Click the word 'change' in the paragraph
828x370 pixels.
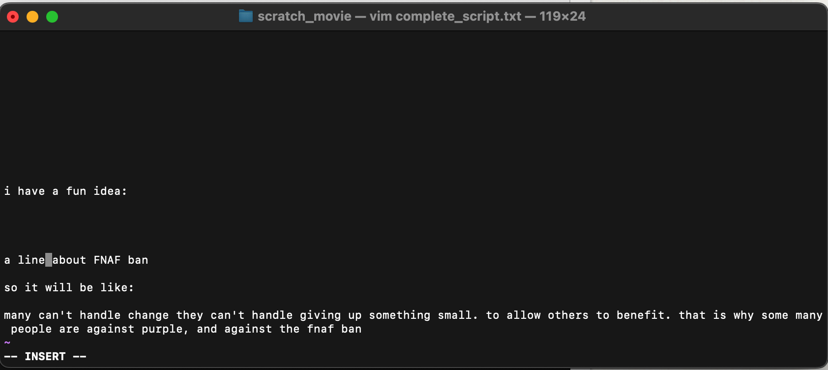(148, 315)
